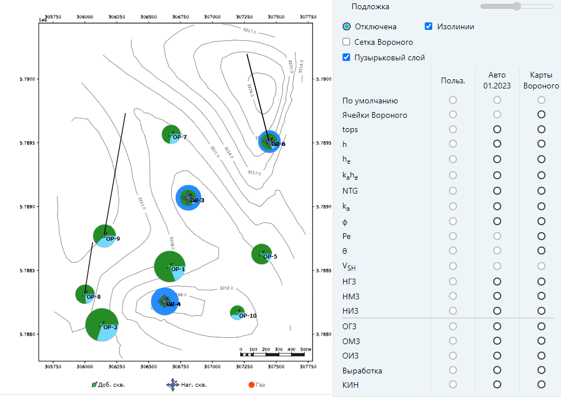Enable the Сетка Вороного checkbox
The width and height of the screenshot is (561, 397).
[347, 42]
